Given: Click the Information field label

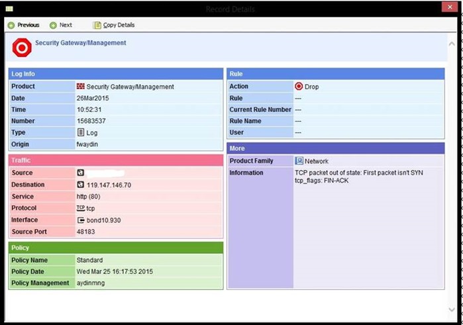Looking at the screenshot, I should 246,173.
